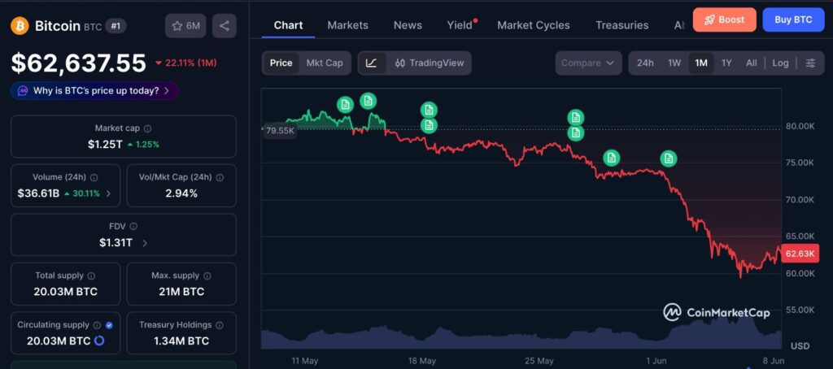
Task: Click the volume histogram under chart
Action: [521, 335]
